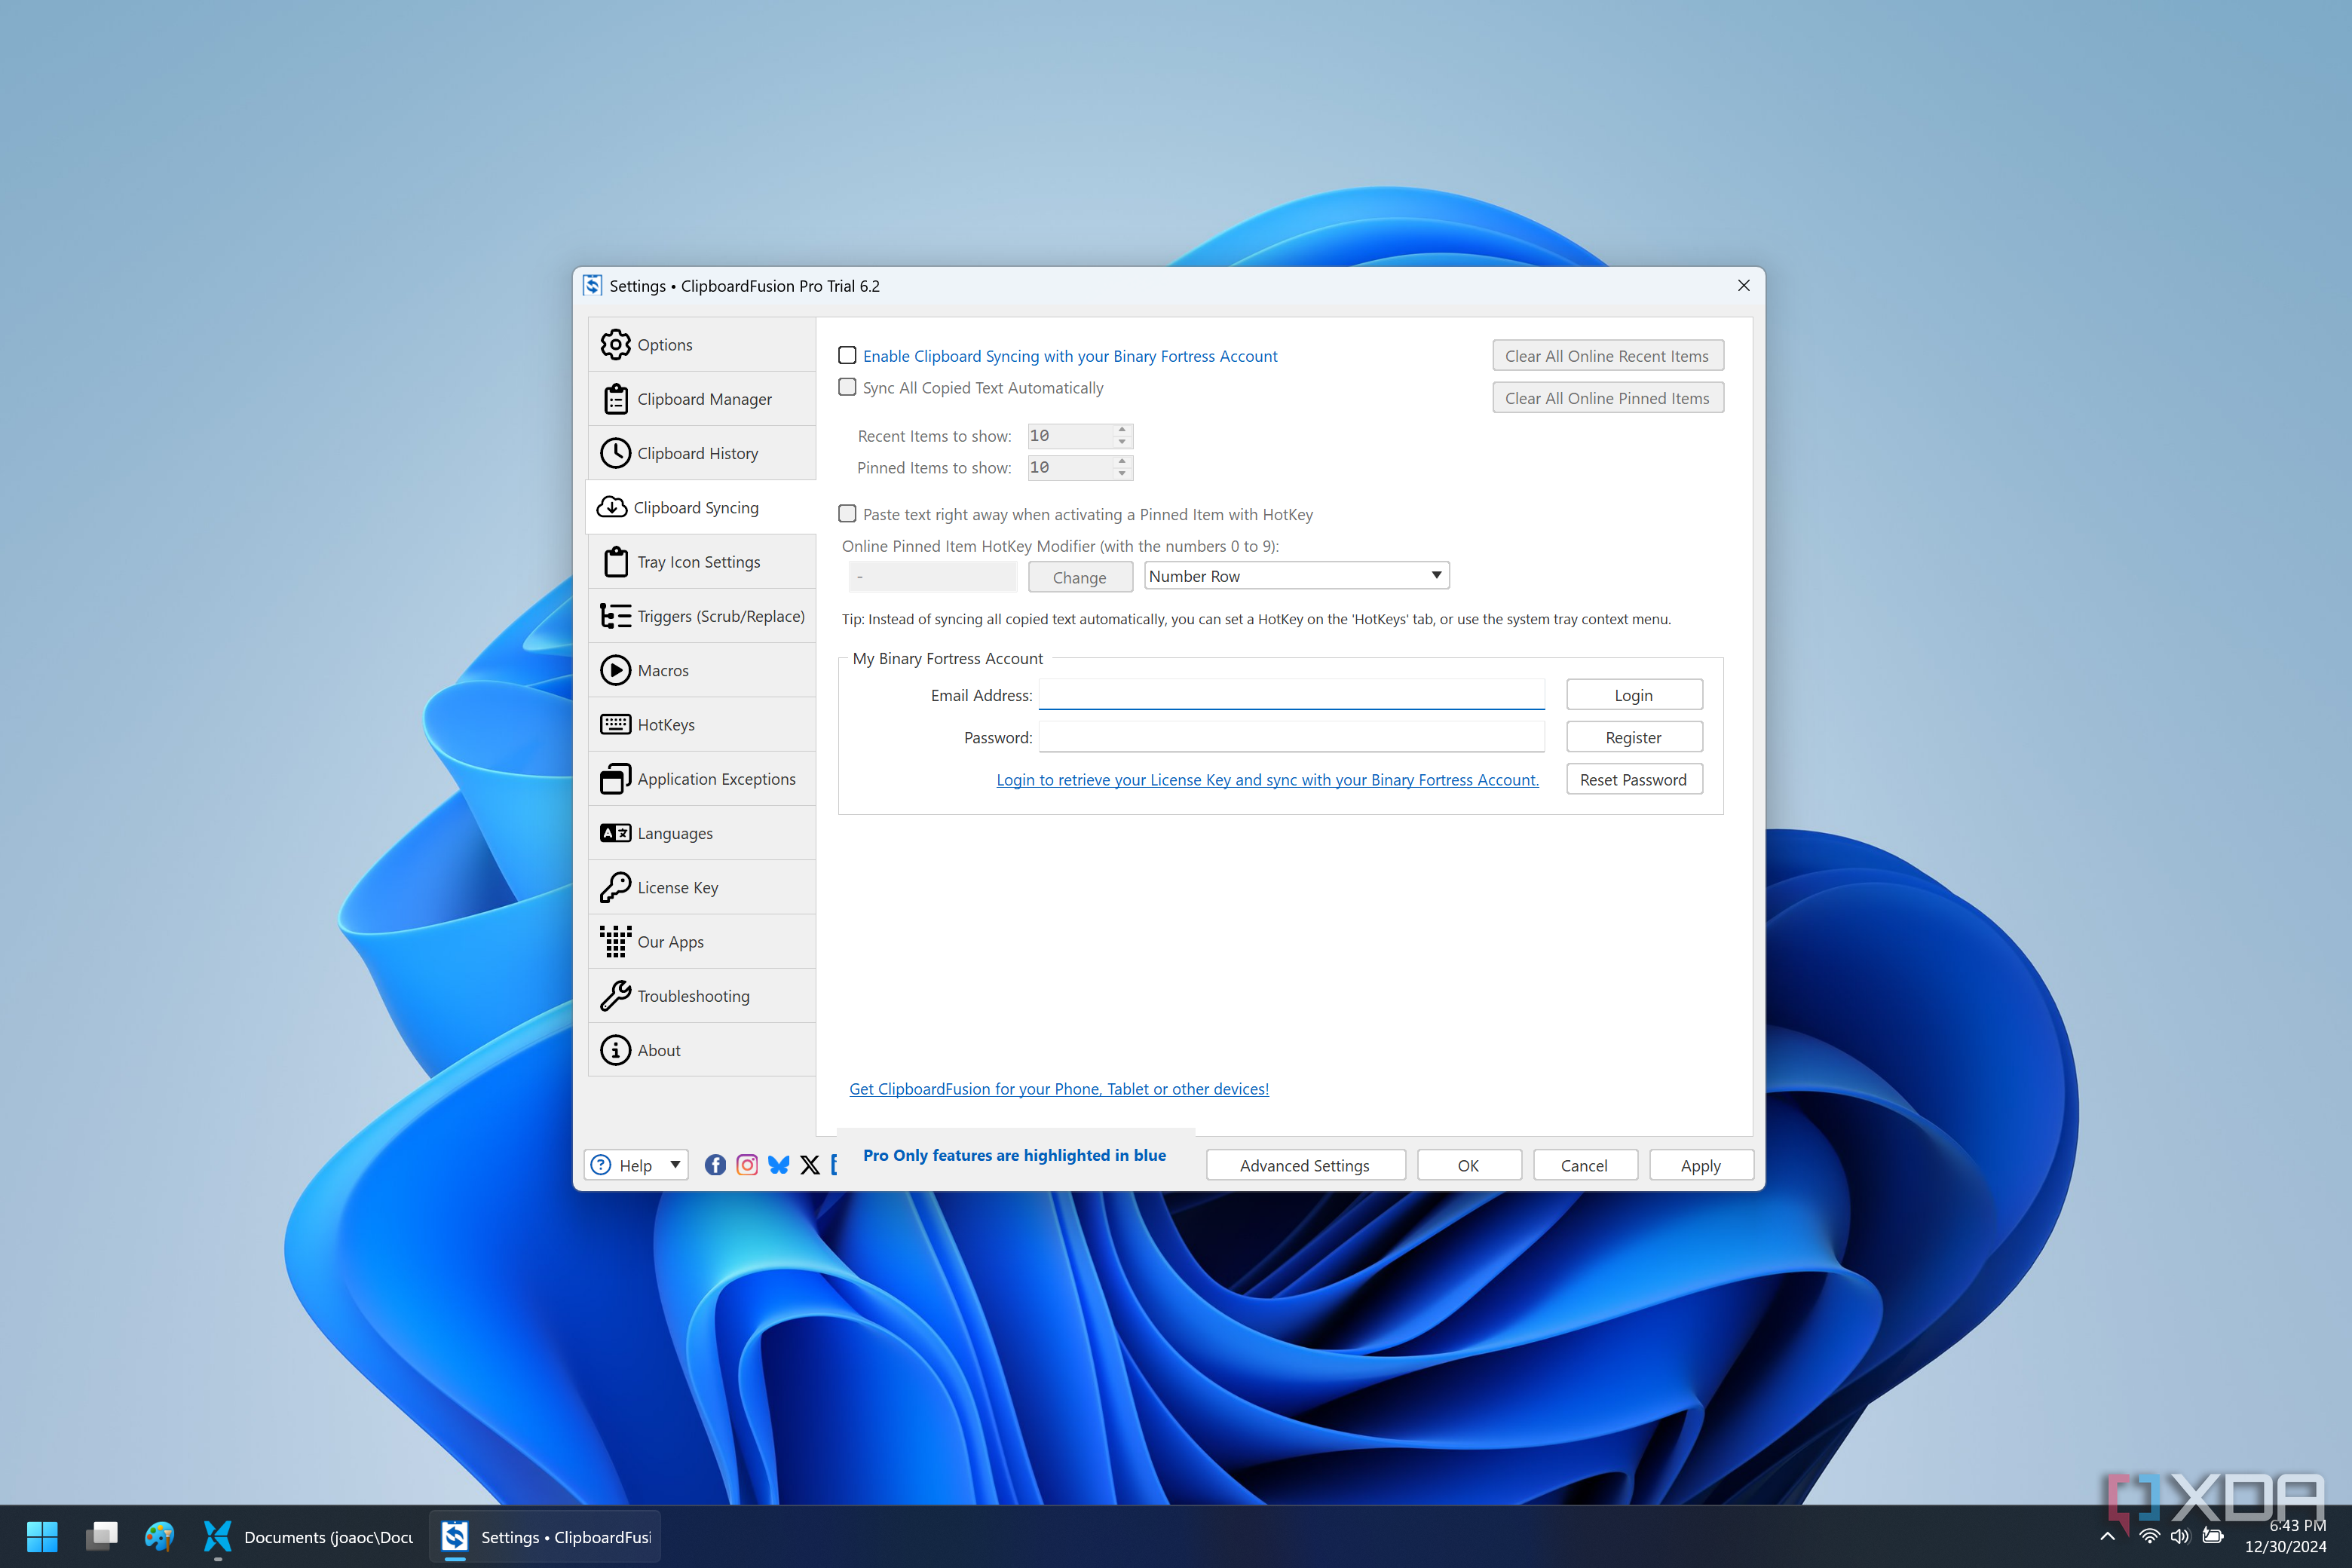Open Documents window in taskbar
2352x1568 pixels.
pyautogui.click(x=309, y=1537)
